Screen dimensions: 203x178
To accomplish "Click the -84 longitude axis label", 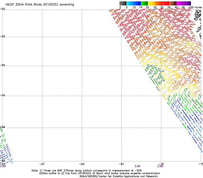I will coord(82,164).
